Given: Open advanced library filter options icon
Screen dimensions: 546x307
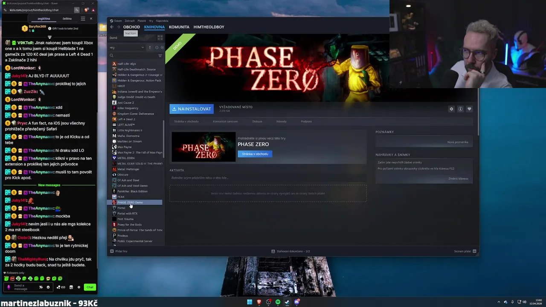Looking at the screenshot, I should pos(160,55).
